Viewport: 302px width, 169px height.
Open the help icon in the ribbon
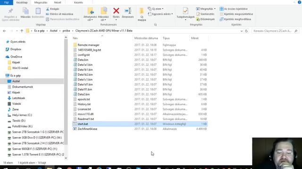tap(300, 2)
